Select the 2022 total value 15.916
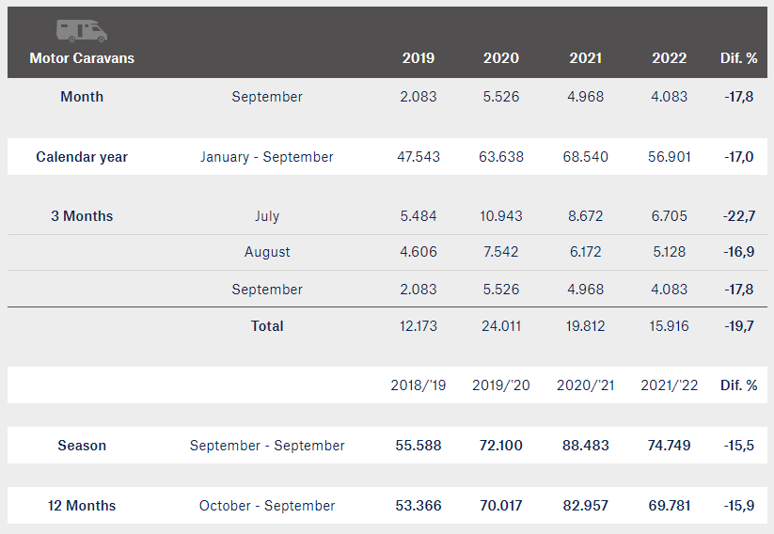Screen dimensions: 774x534 tap(669, 326)
